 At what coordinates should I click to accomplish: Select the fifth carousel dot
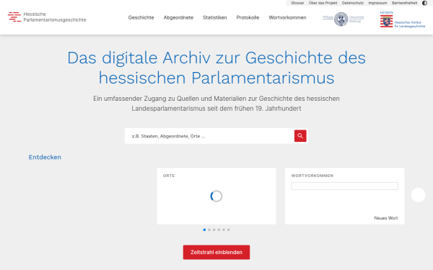click(224, 230)
